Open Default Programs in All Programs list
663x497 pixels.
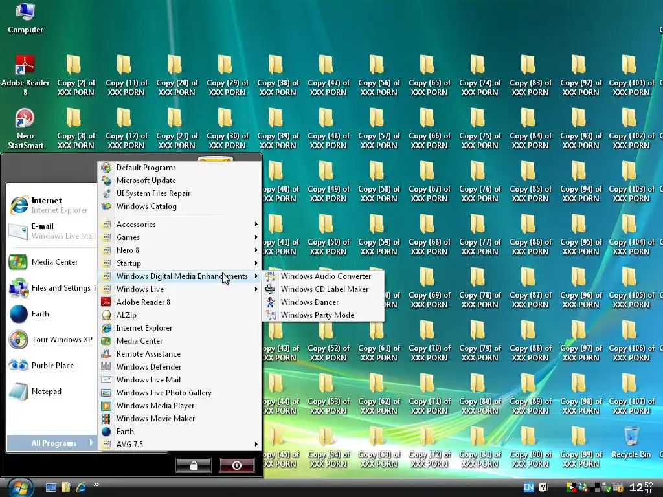click(x=180, y=168)
